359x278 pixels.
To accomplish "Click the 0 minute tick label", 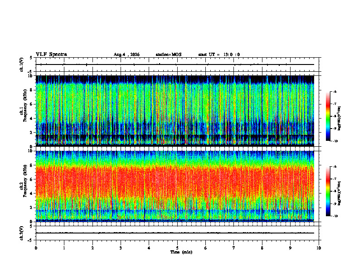I will point(36,248).
